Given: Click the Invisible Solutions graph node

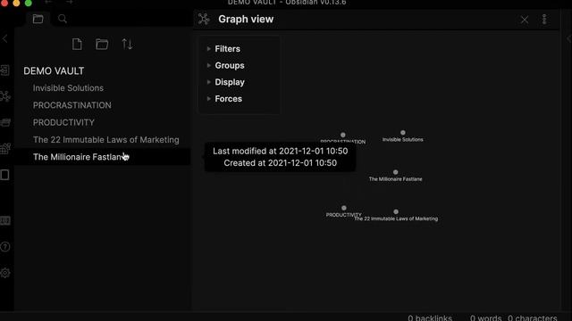Looking at the screenshot, I should (x=403, y=133).
